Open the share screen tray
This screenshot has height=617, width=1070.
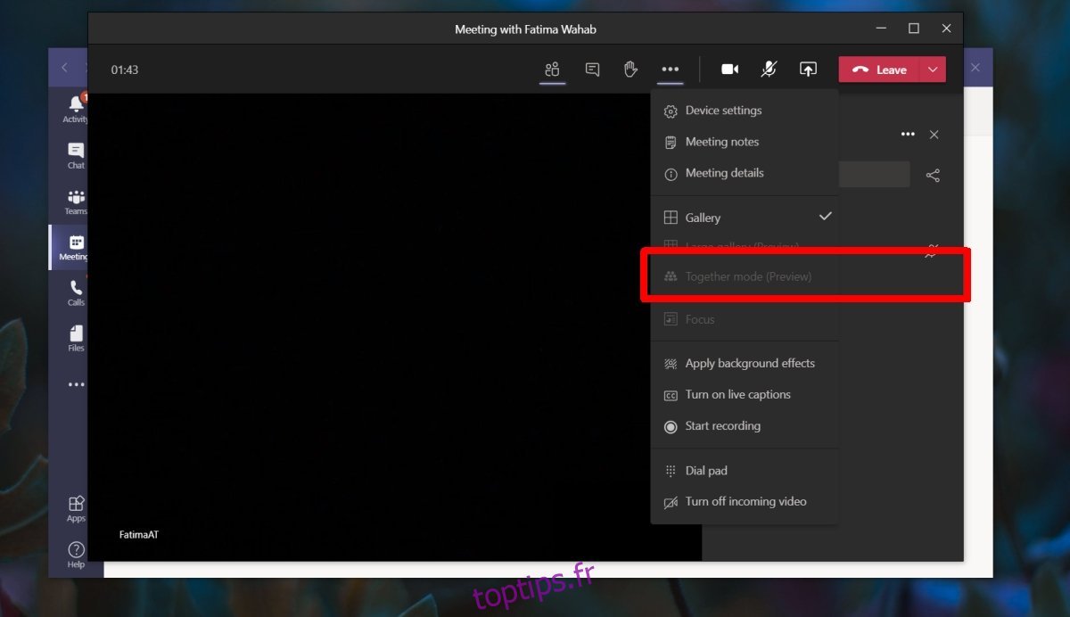coord(808,70)
